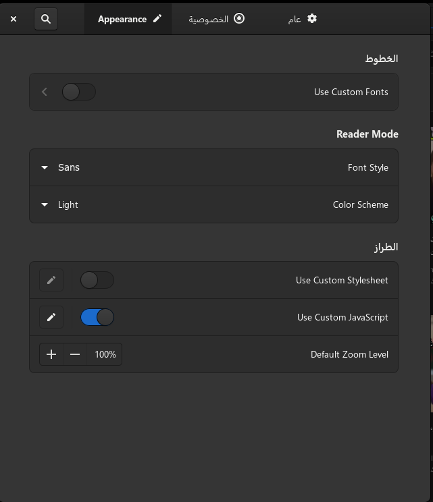Increase default zoom with plus icon
The image size is (433, 502).
(x=51, y=354)
